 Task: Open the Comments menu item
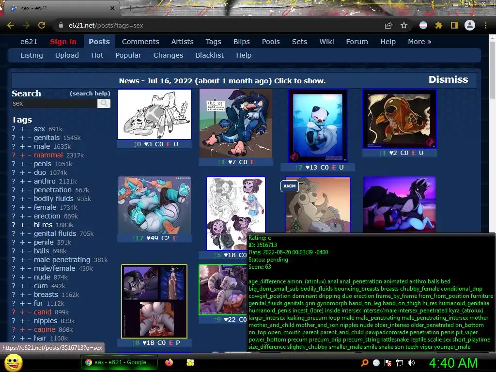[140, 42]
